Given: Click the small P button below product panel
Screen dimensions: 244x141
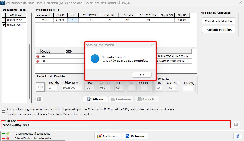Looking at the screenshot, I should point(39,99).
